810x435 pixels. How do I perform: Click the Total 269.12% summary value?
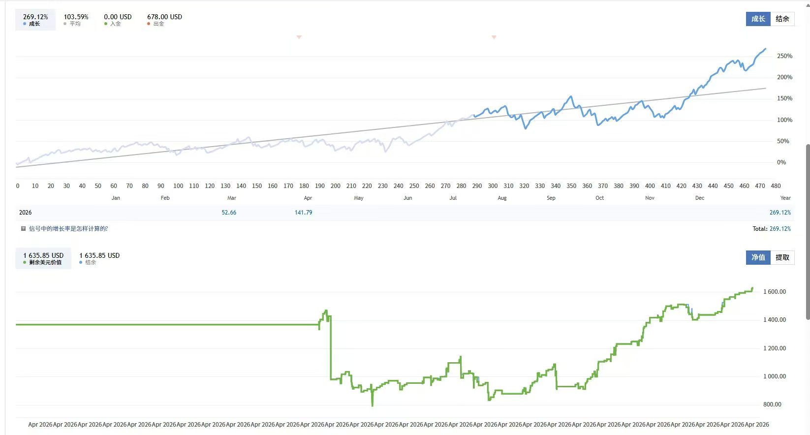coord(779,229)
